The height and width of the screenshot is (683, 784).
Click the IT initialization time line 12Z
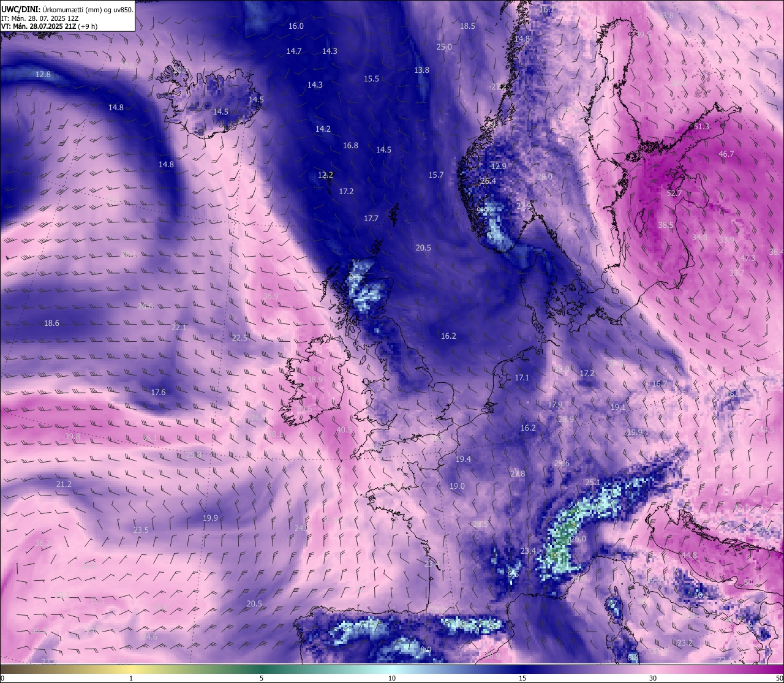pyautogui.click(x=40, y=18)
